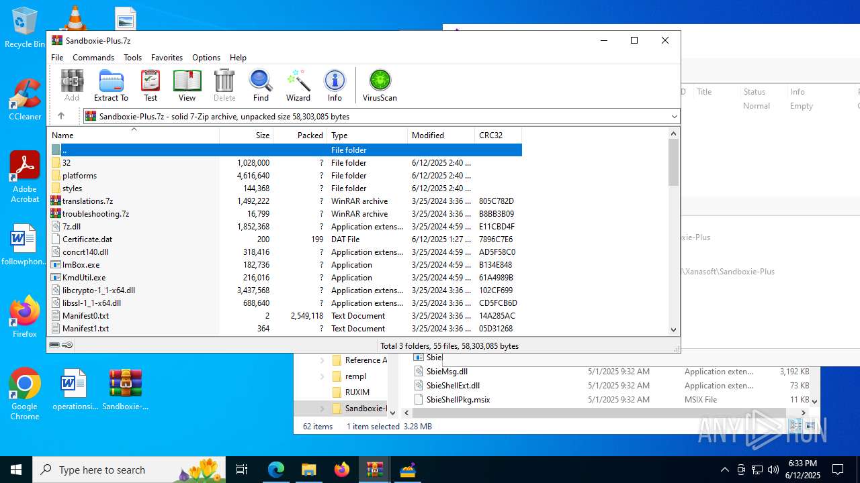Click the WinRAR vertical scrollbar thumb

point(674,162)
